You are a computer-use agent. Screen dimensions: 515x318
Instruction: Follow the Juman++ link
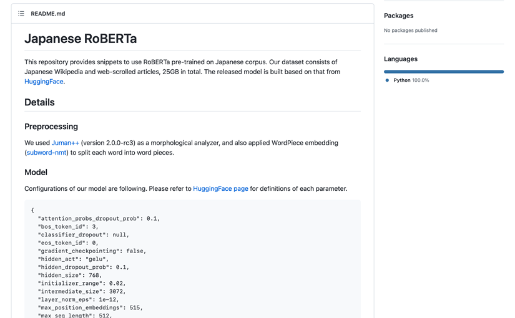(x=66, y=143)
